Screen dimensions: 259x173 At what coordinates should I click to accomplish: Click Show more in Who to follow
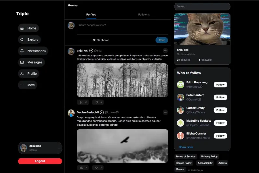[186, 147]
